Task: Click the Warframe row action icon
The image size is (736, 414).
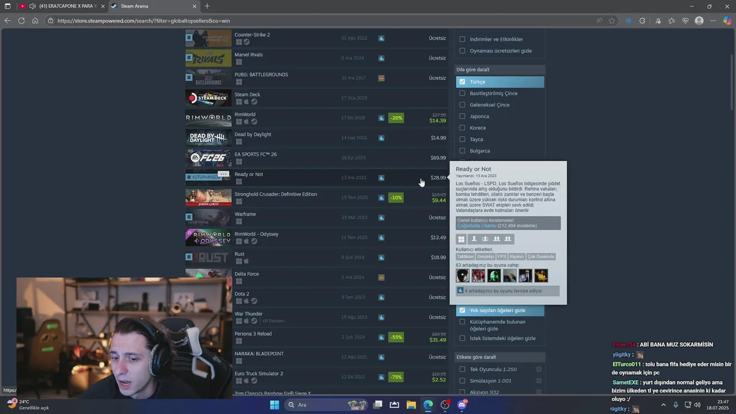Action: [x=189, y=217]
